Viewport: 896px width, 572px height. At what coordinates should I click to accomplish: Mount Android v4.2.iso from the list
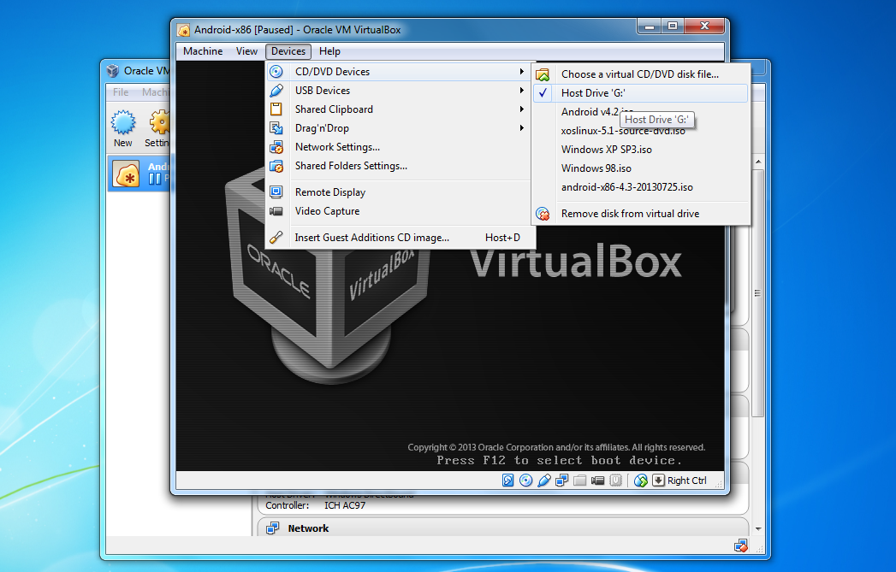click(590, 112)
